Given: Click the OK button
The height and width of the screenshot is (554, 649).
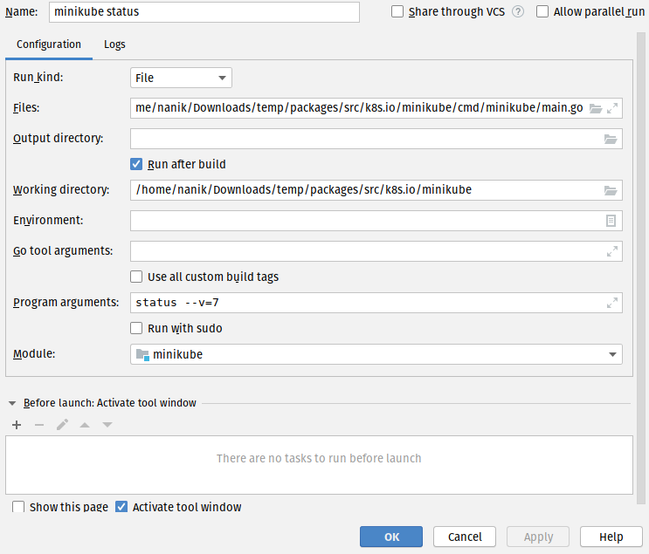Looking at the screenshot, I should click(391, 537).
